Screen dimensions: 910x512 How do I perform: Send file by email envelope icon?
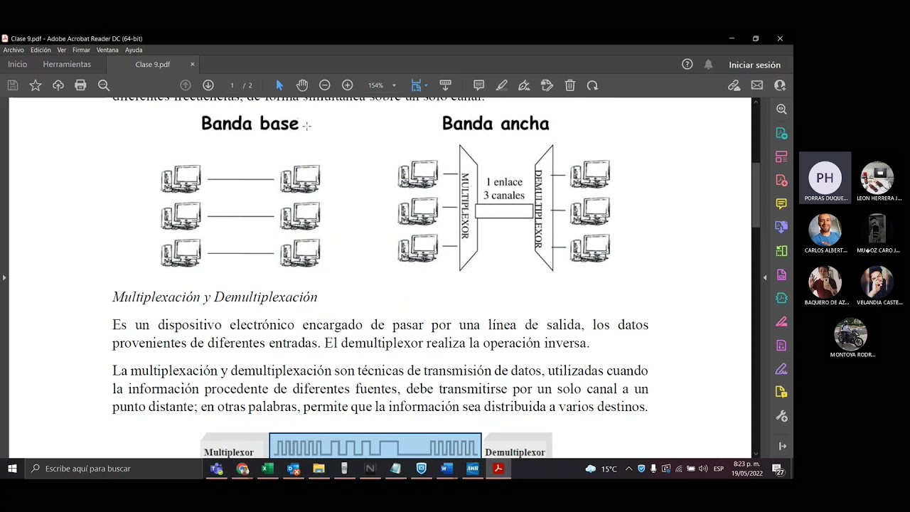click(x=757, y=85)
